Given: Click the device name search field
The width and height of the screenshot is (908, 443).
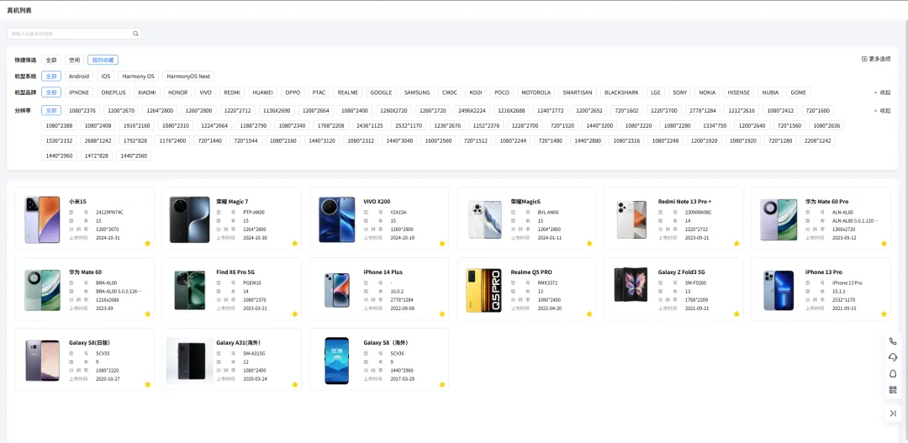Looking at the screenshot, I should click(x=74, y=34).
